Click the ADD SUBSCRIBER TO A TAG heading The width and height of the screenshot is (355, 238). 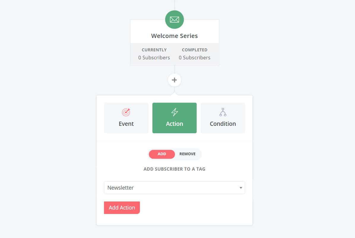point(174,169)
